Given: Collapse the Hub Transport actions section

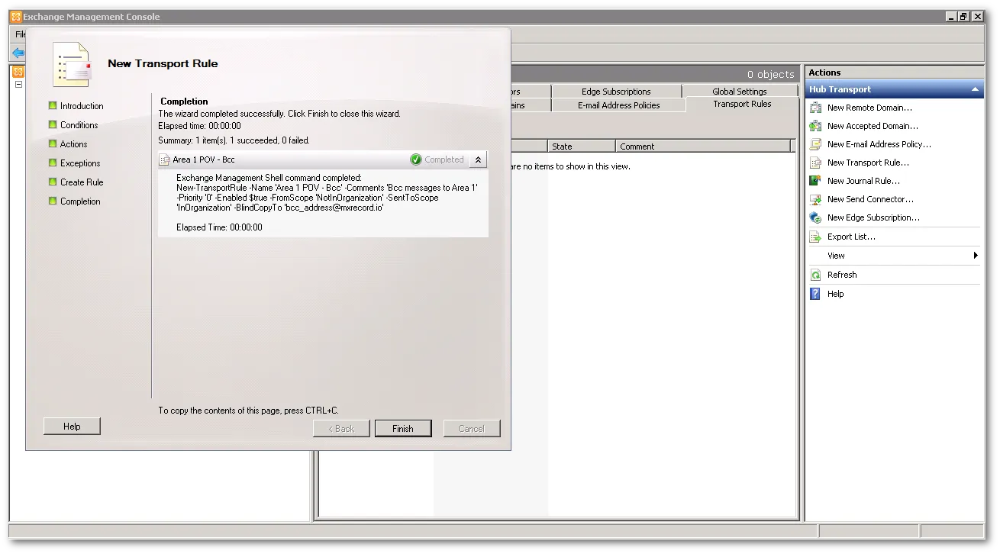Looking at the screenshot, I should point(975,89).
